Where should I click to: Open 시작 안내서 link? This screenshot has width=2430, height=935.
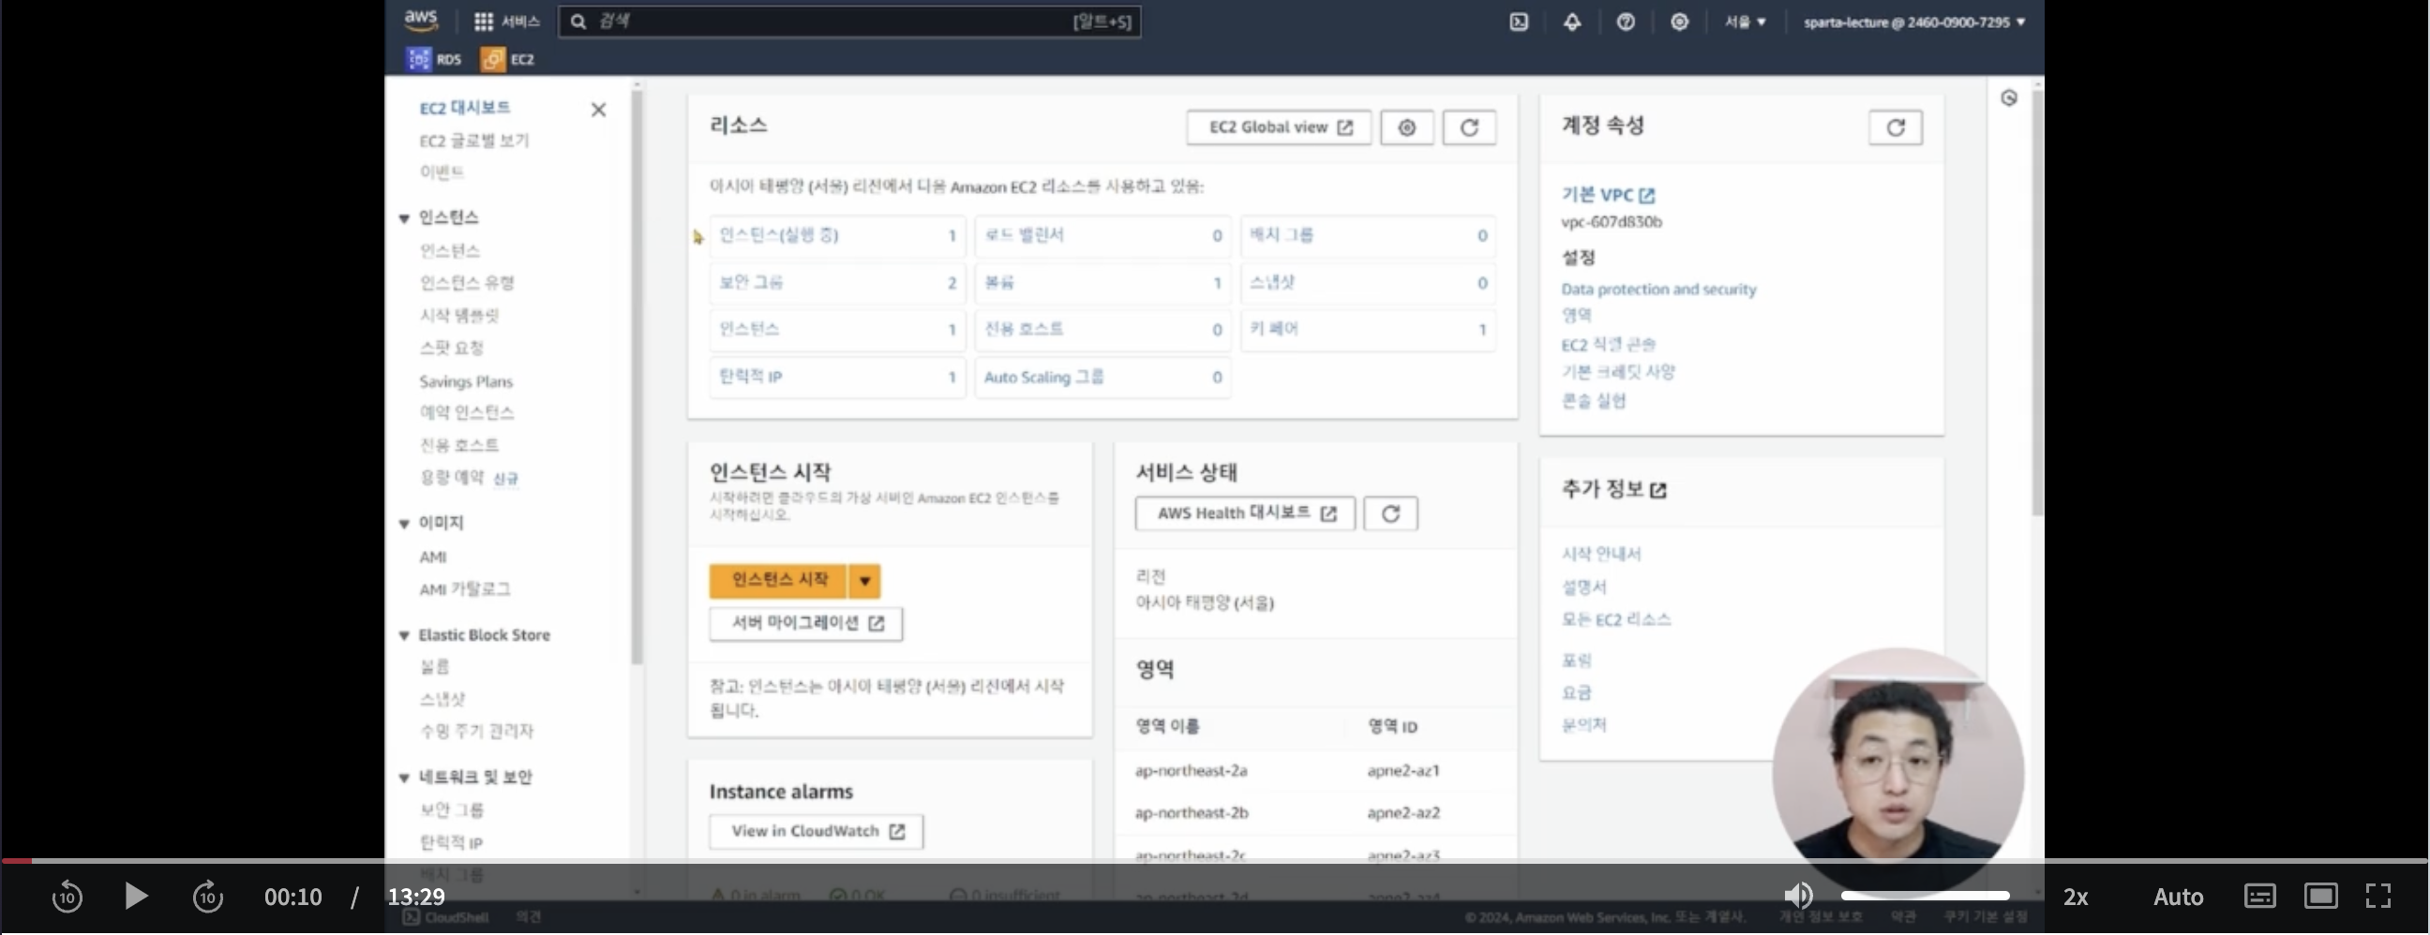(x=1601, y=555)
